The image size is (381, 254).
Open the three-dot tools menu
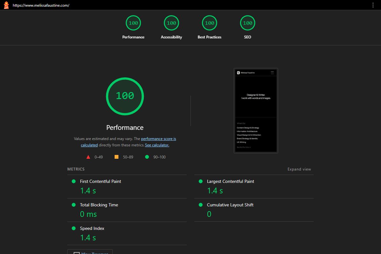(373, 5)
